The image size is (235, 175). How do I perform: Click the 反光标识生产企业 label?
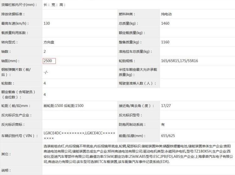coord(17,115)
